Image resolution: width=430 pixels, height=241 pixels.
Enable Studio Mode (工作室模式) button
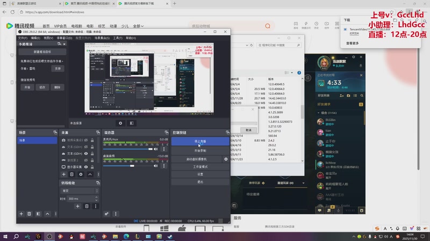[x=200, y=167]
